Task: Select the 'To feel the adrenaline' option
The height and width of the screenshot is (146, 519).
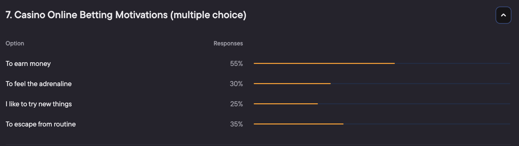Action: [x=38, y=84]
